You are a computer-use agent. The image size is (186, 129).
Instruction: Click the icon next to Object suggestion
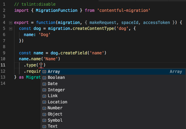point(44,114)
